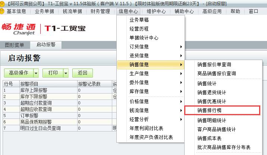Select the highlighted 销售信息 entry
The image size is (267, 155).
pos(151,65)
